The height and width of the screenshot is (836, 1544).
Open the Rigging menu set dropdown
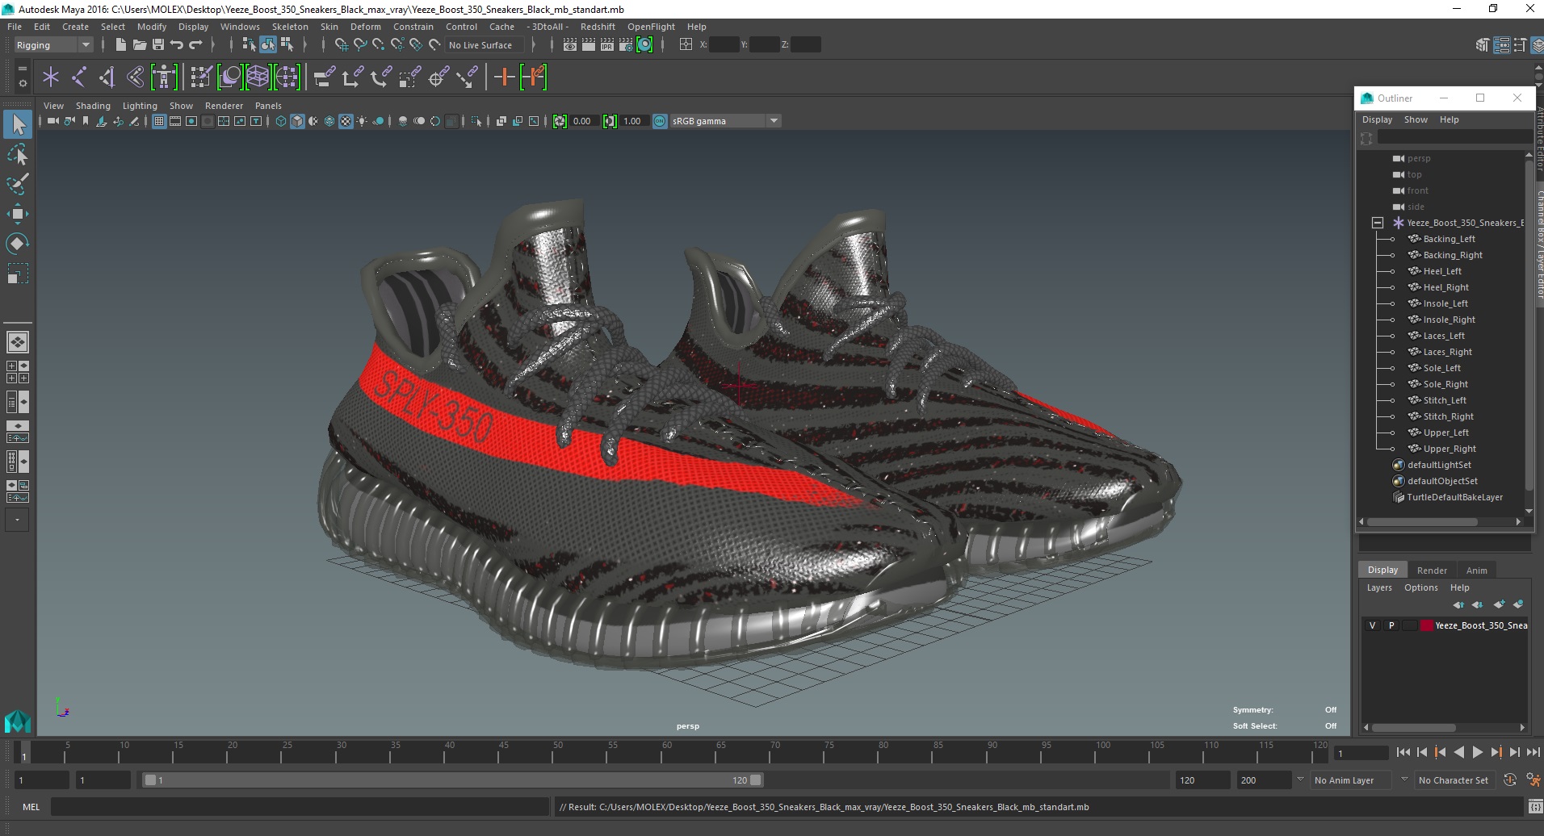click(53, 45)
